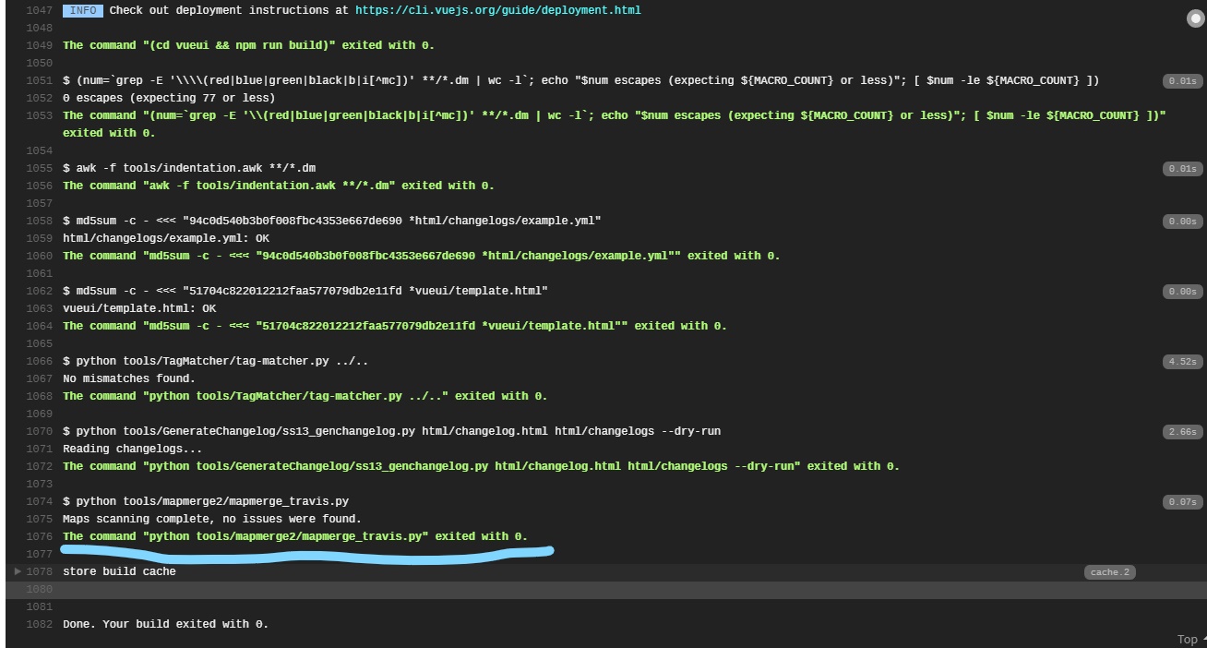The width and height of the screenshot is (1207, 648).
Task: Expand the 'store build cache' fold arrow
Action: coord(17,571)
